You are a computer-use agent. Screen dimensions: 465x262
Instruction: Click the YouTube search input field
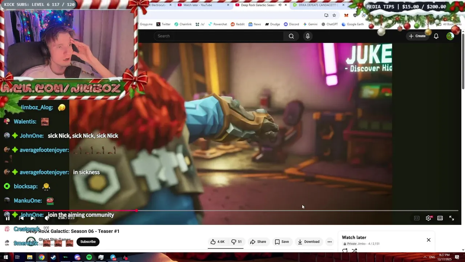tap(219, 36)
